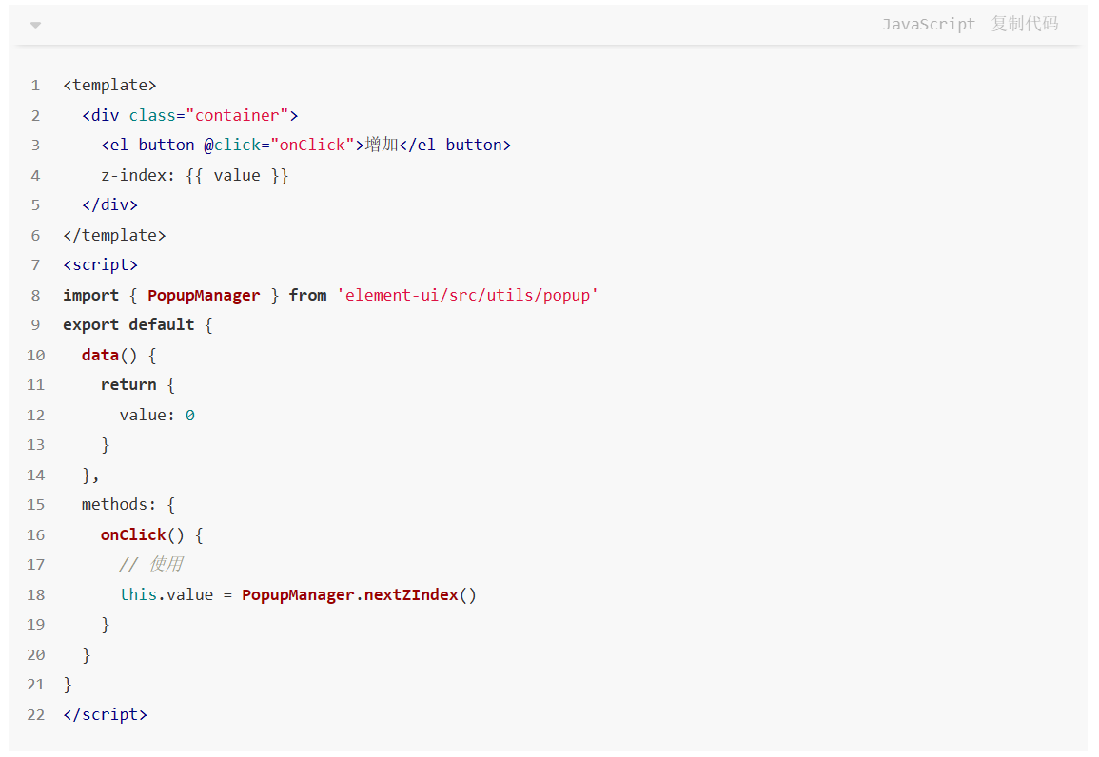Click line number 17 in the gutter

(x=36, y=565)
